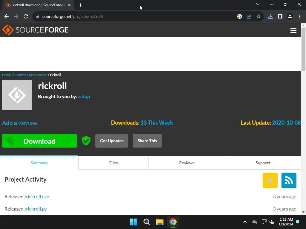
Task: Open a new browser tab
Action: pos(81,5)
